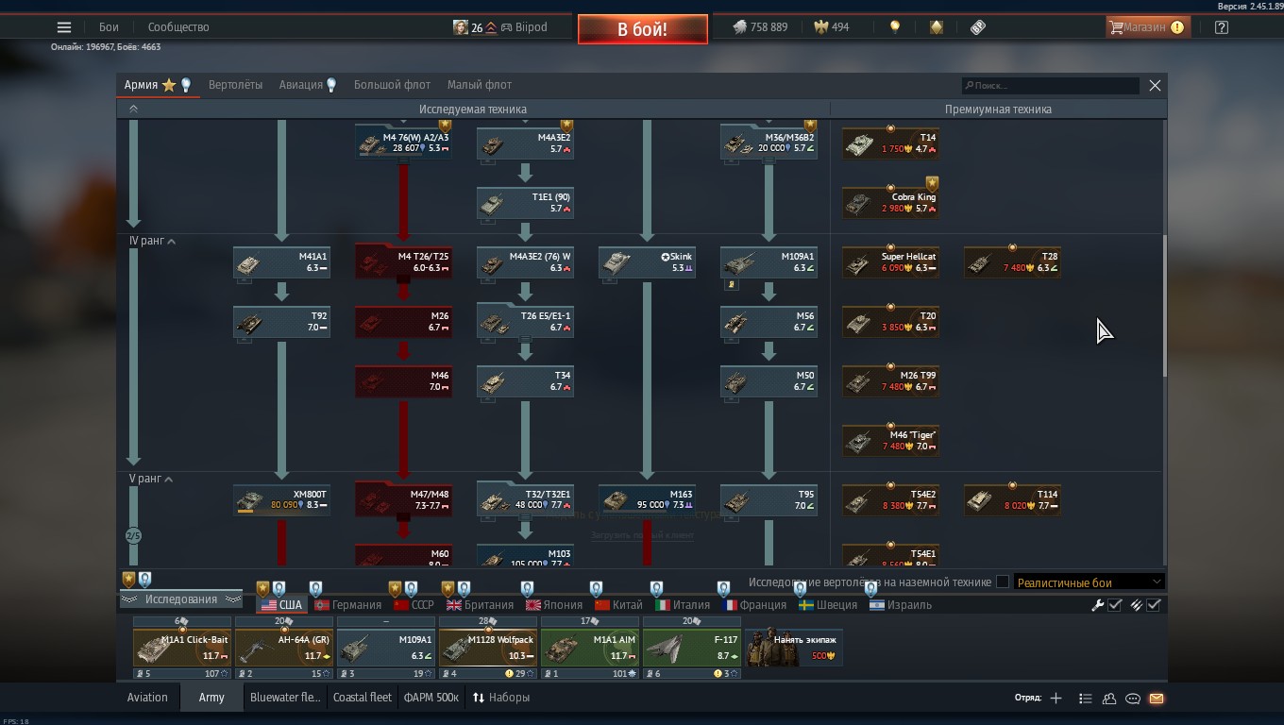
Task: Open the help question mark icon
Action: click(x=1222, y=27)
